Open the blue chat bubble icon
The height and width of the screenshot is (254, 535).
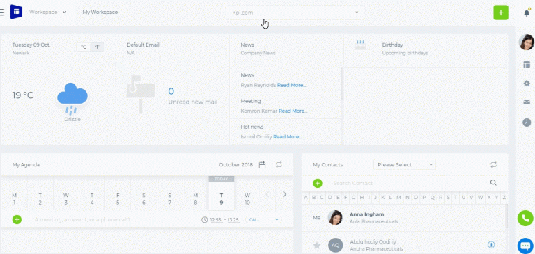point(526,246)
